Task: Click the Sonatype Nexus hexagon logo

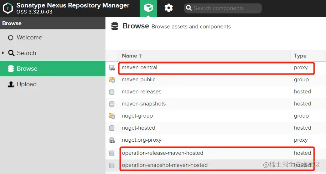Action: [x=8, y=8]
